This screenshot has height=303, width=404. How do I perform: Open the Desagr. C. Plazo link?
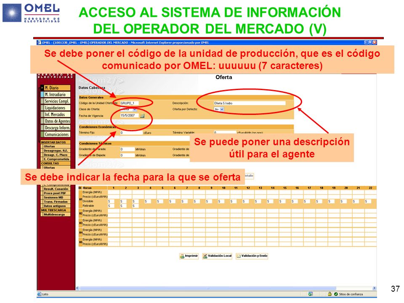pos(56,155)
